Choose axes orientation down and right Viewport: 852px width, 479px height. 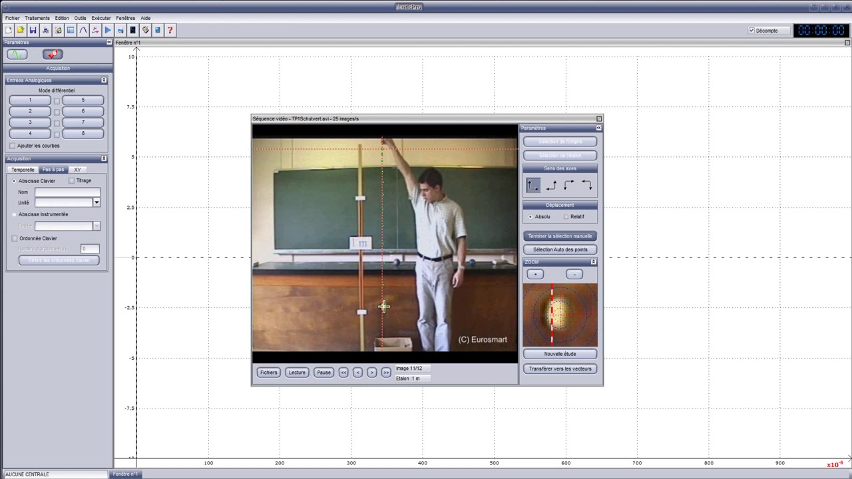568,186
